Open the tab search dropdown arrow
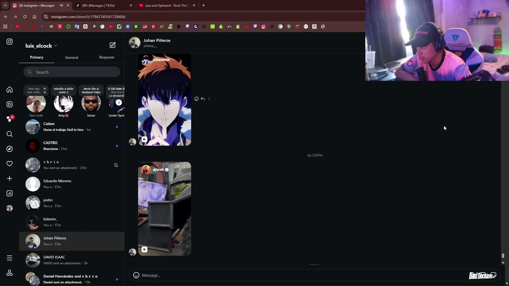Screen dimensions: 509x286 pyautogui.click(x=5, y=6)
